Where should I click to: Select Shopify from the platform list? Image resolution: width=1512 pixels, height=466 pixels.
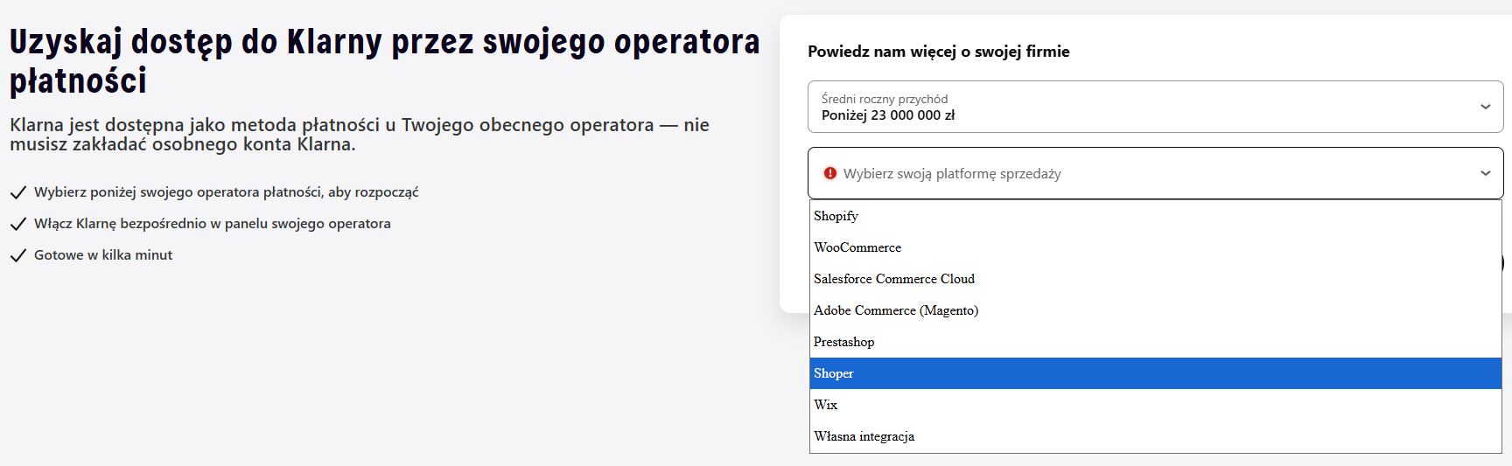(1155, 216)
